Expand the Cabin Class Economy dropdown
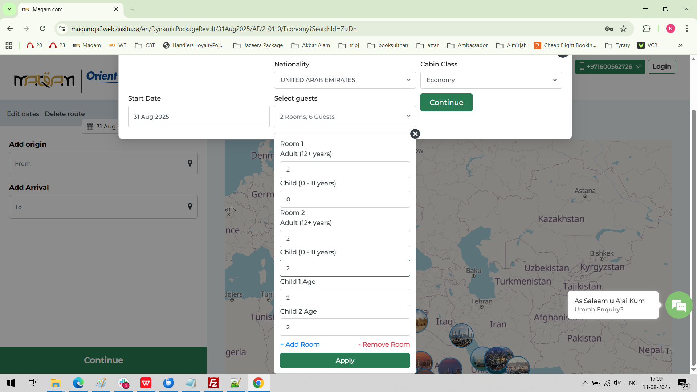Screen dimensions: 697x392 coord(491,80)
